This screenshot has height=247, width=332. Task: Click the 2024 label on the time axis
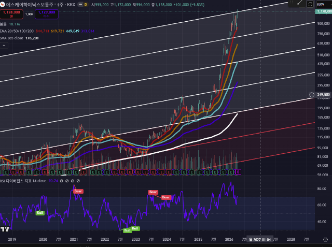(x=167, y=240)
